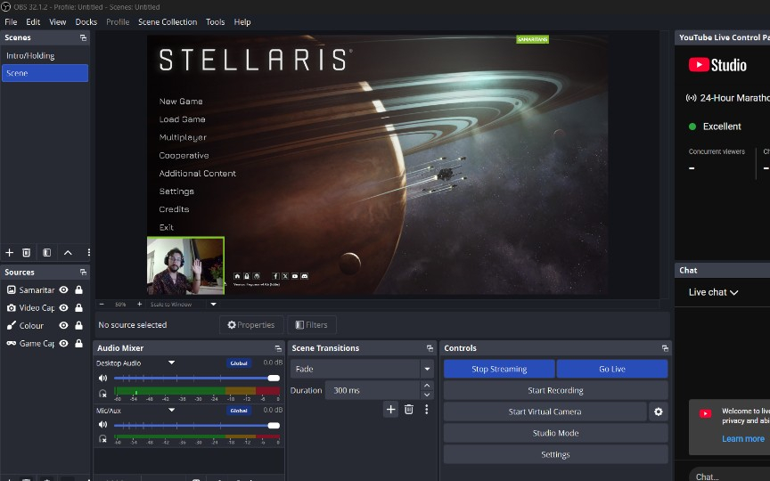This screenshot has width=770, height=481.
Task: Expand Mic/Aux options arrow
Action: coord(171,410)
